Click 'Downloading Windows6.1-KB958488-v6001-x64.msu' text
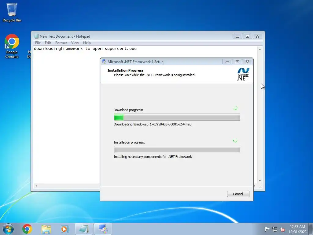Image resolution: width=313 pixels, height=235 pixels. pyautogui.click(x=153, y=124)
